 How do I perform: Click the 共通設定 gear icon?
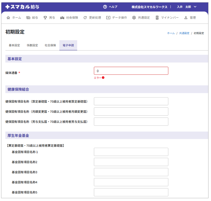coord(134,18)
